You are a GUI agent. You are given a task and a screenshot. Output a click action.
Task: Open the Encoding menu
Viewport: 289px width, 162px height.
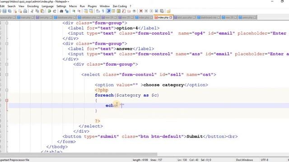click(x=33, y=6)
